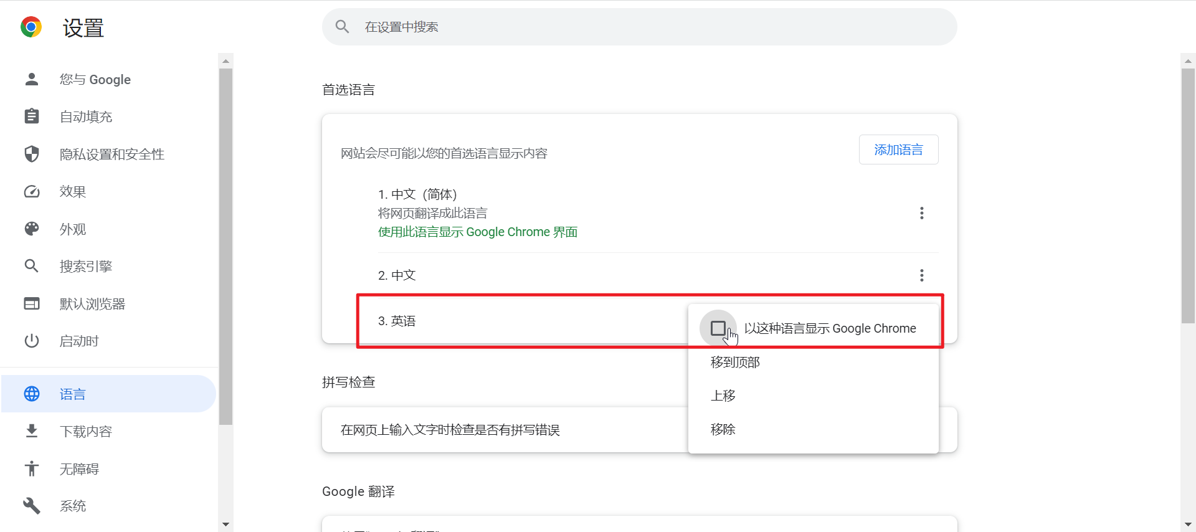This screenshot has height=532, width=1196.
Task: Check 以这种语言显示 Google Chrome checkbox
Action: point(718,328)
